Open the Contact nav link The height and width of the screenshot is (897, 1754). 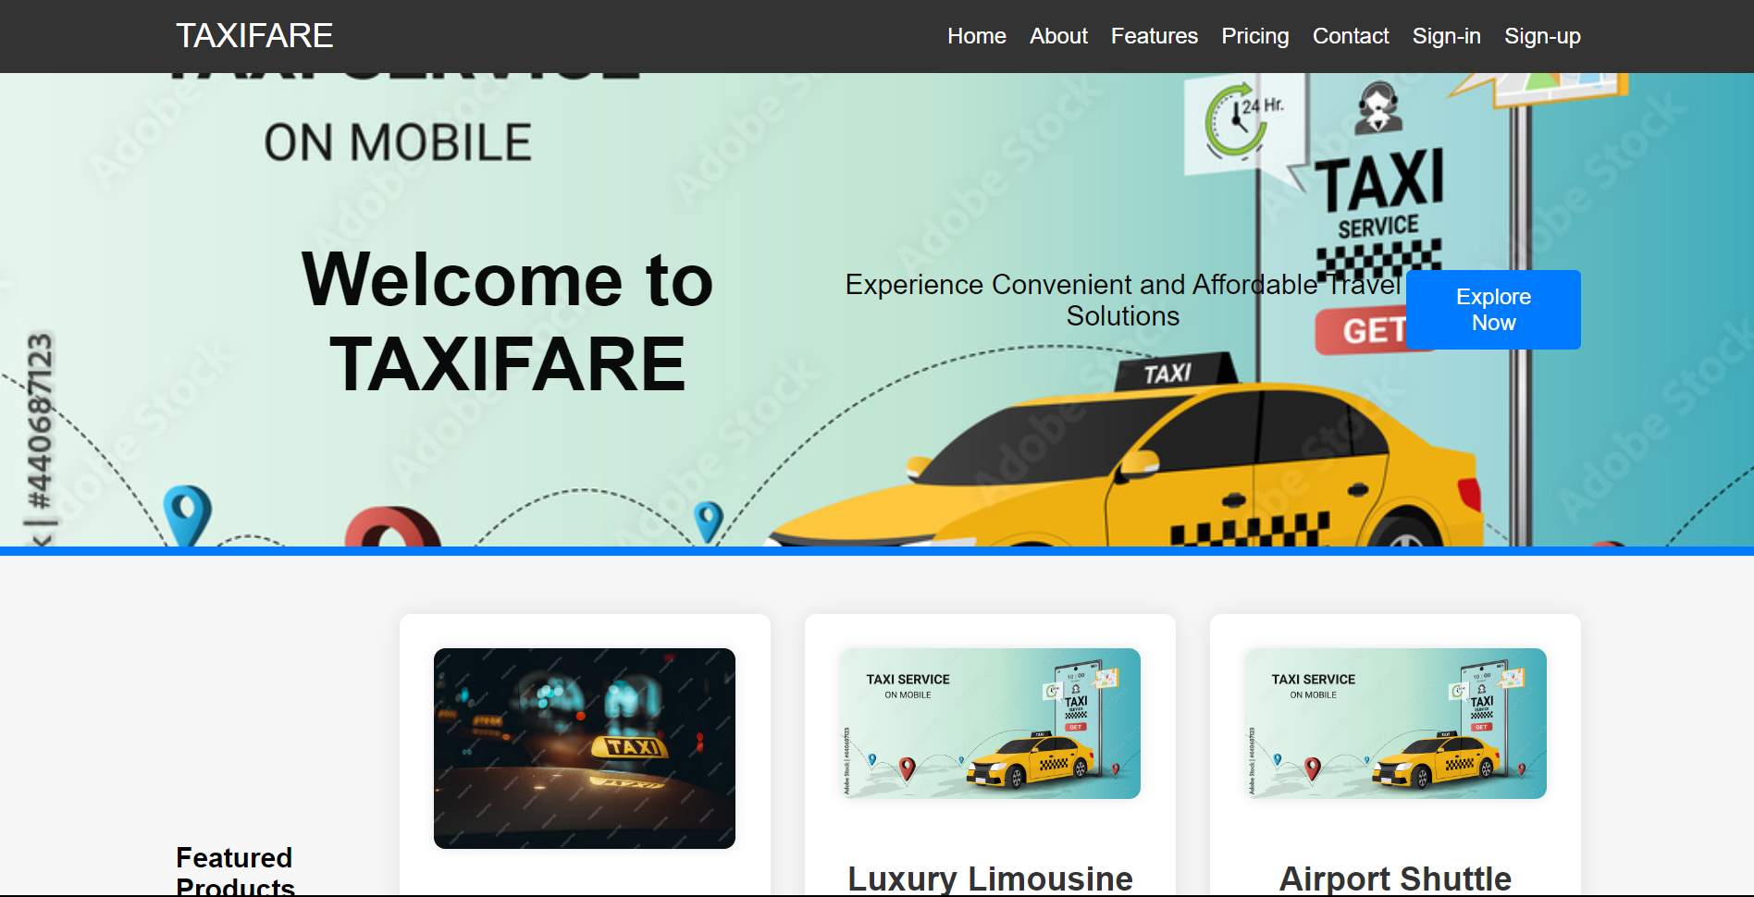(x=1351, y=36)
